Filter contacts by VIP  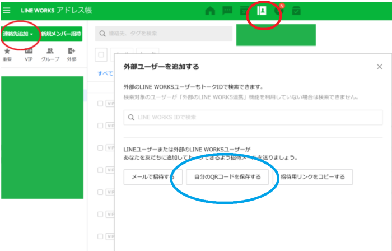[x=29, y=54]
